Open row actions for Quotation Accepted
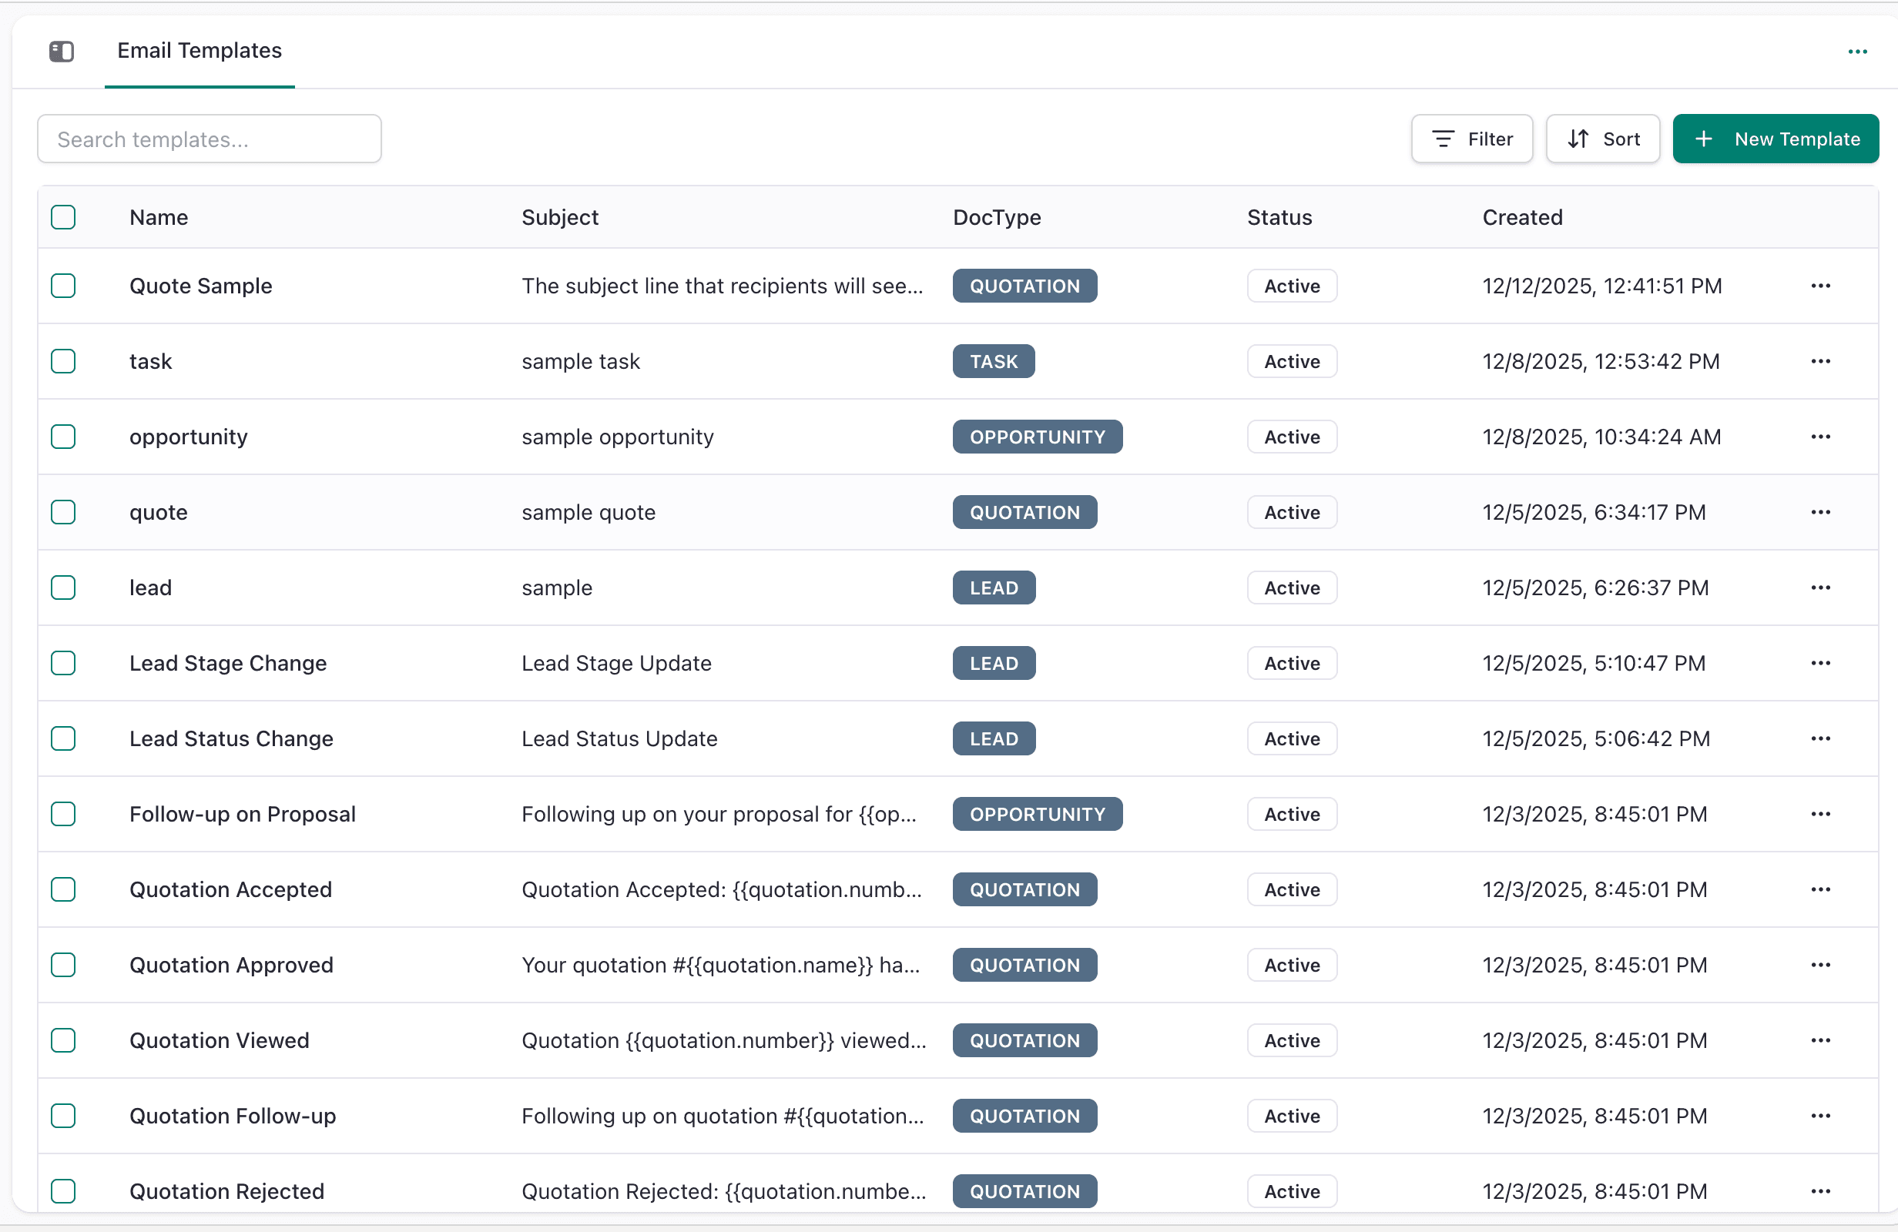Viewport: 1898px width, 1232px height. (1820, 890)
